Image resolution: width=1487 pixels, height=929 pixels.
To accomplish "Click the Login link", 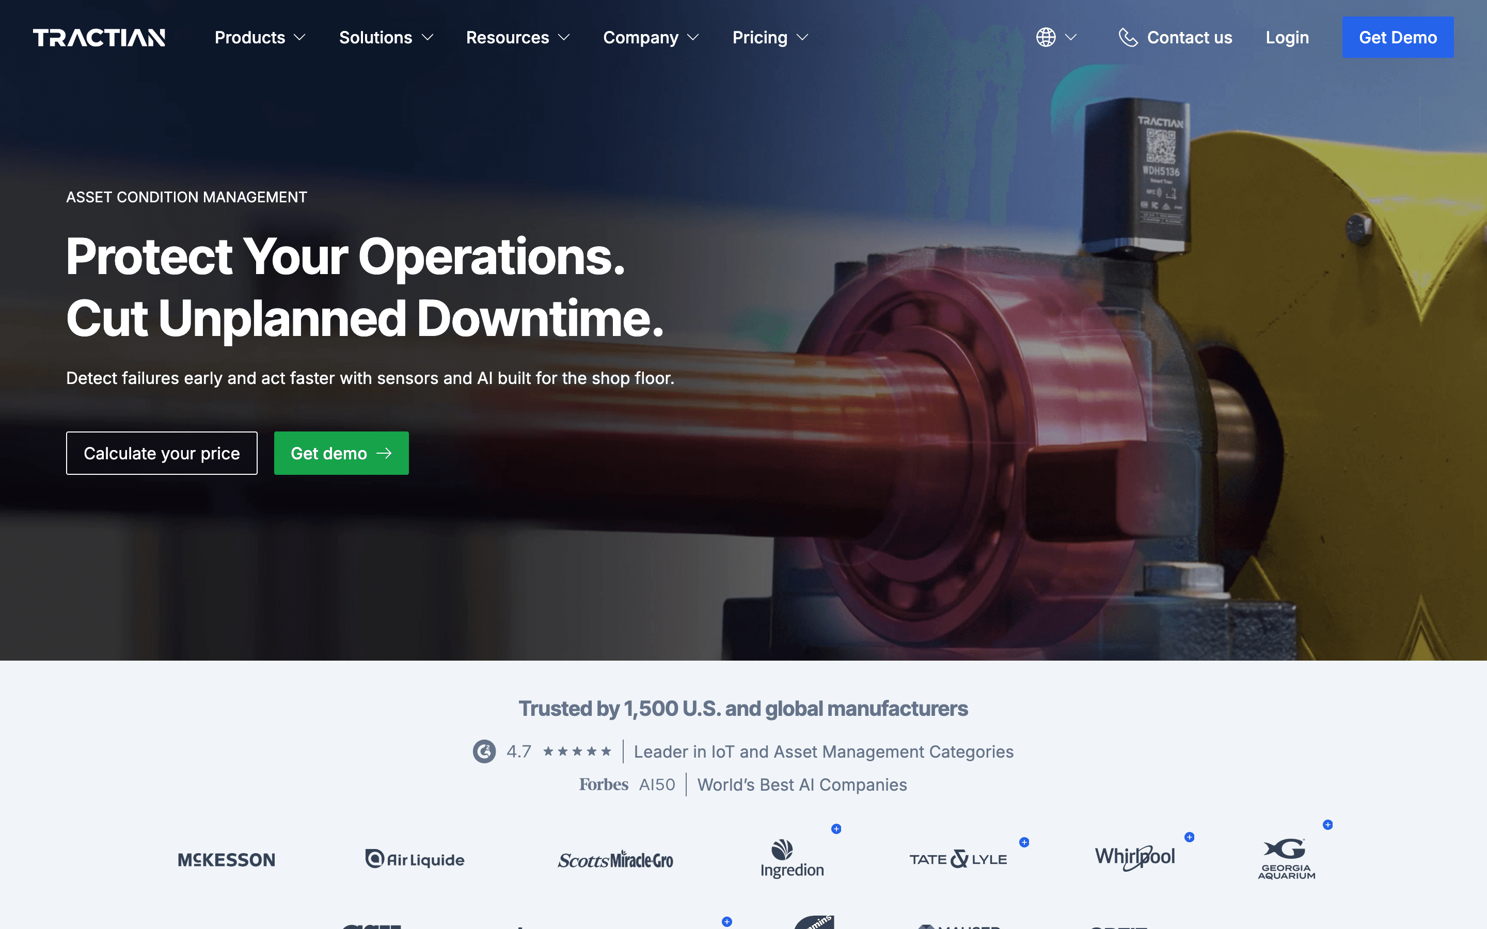I will [1287, 38].
